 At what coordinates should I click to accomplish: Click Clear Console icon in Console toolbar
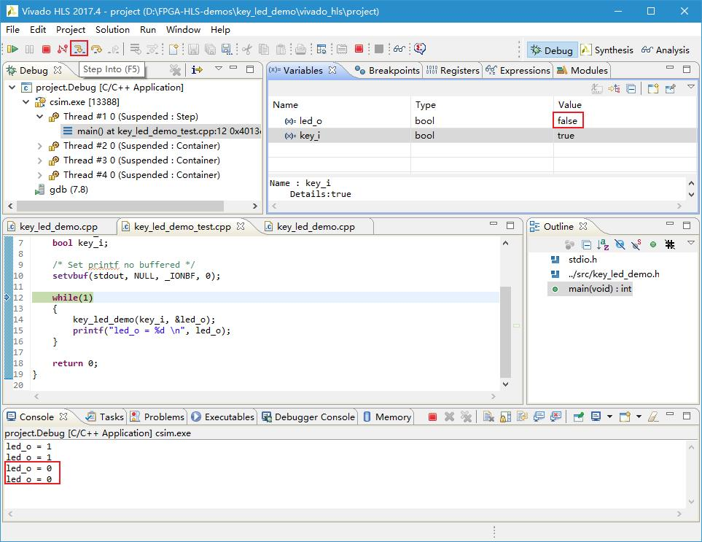tap(488, 417)
